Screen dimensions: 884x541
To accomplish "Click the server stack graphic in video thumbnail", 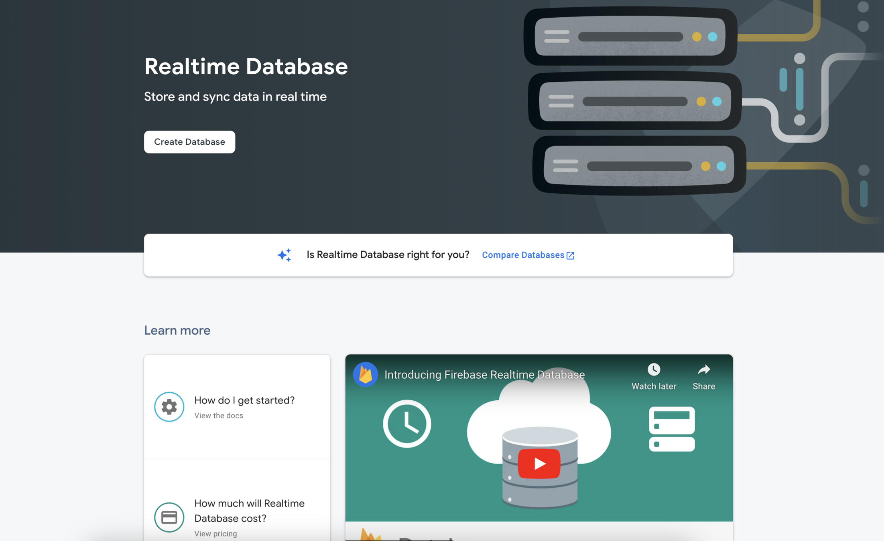I will [671, 429].
